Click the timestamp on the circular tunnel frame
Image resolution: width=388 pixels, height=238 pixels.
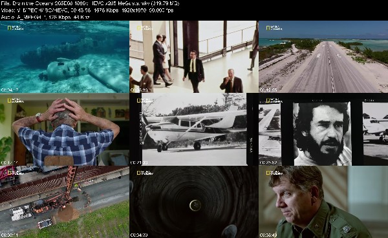click(x=139, y=235)
